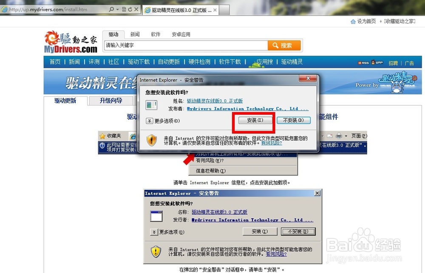
Task: Expand 更多选项 in lower tutorial dialog
Action: tap(154, 232)
